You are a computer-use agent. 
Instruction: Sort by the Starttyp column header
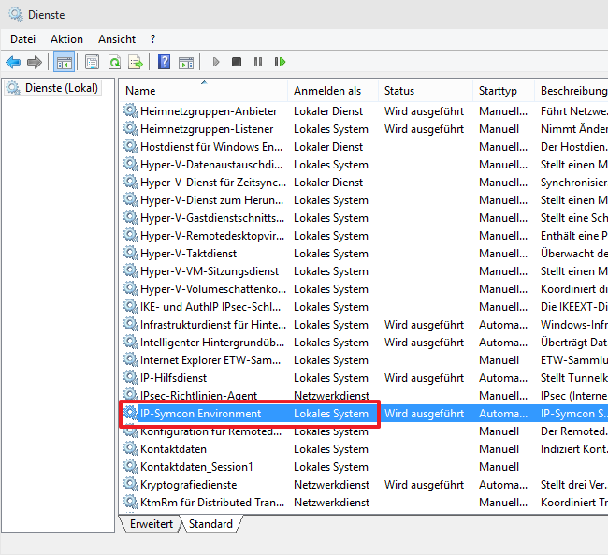tap(498, 91)
